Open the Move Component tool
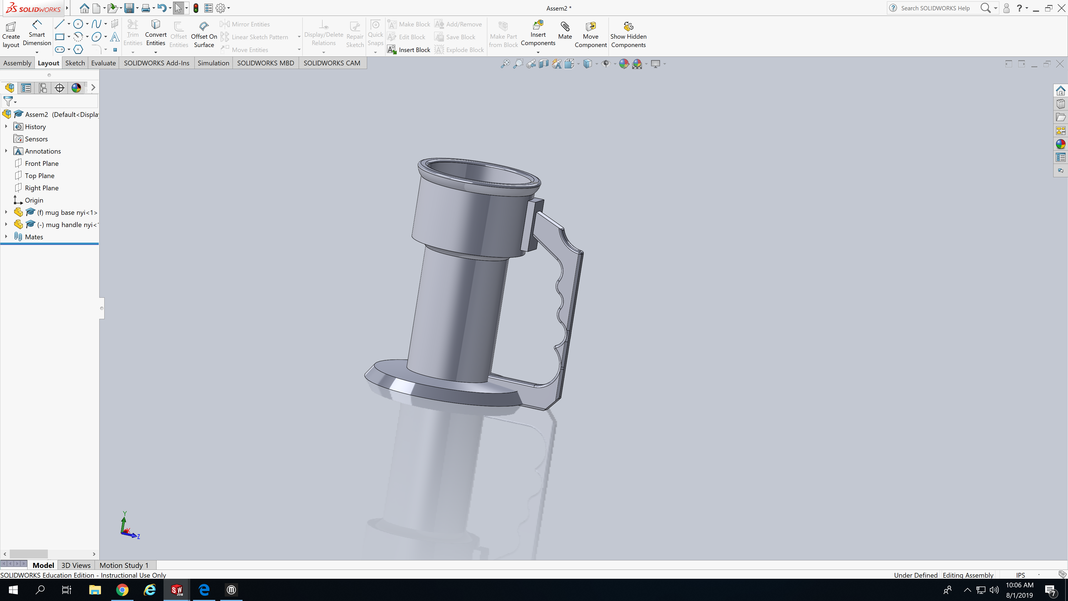 [590, 27]
